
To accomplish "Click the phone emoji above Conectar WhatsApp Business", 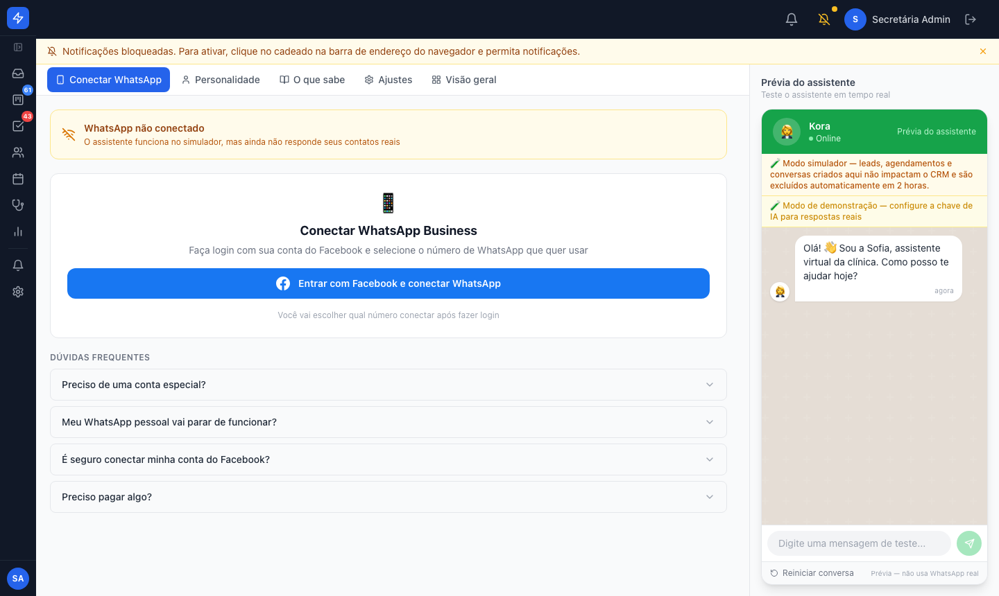I will [388, 203].
